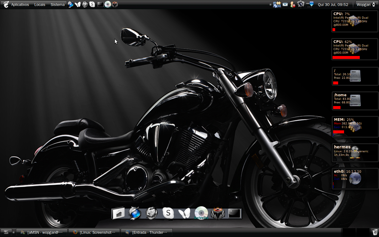The height and width of the screenshot is (237, 379).
Task: Switch to Linux Screenshot Firefox window
Action: 94,232
